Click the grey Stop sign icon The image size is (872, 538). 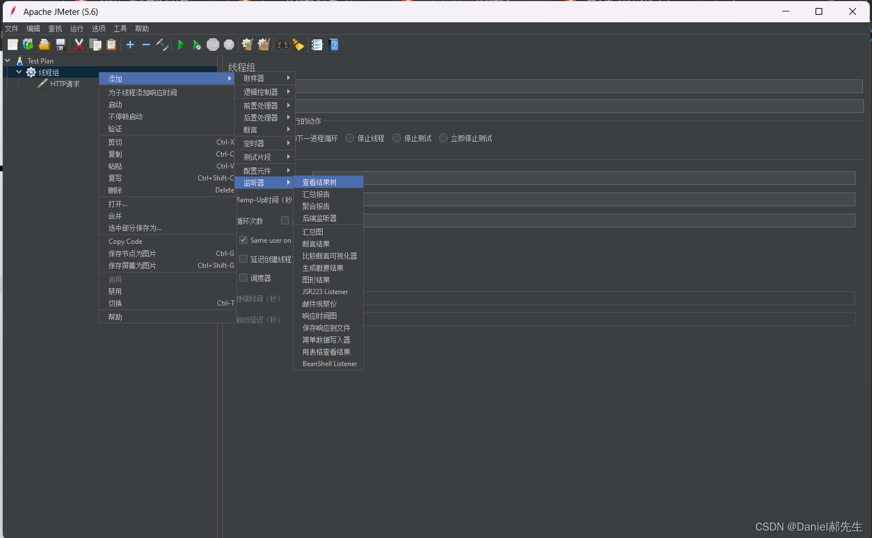(213, 45)
